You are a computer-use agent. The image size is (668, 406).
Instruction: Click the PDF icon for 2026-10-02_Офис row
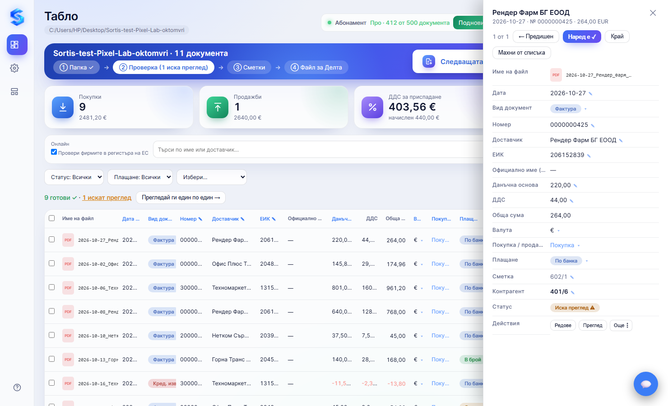(68, 264)
